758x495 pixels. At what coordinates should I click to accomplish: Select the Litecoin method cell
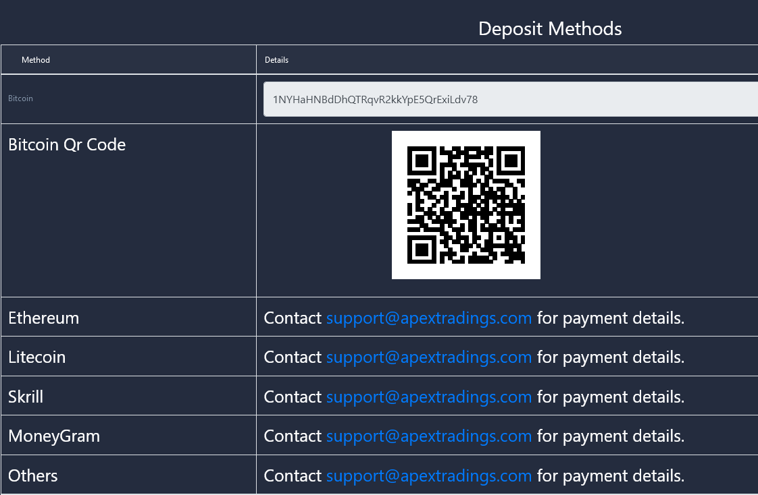pyautogui.click(x=128, y=357)
